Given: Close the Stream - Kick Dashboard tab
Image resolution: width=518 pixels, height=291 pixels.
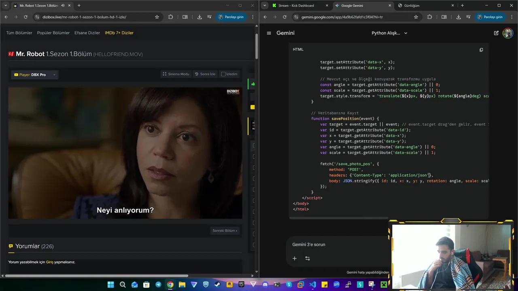Looking at the screenshot, I should pyautogui.click(x=327, y=6).
